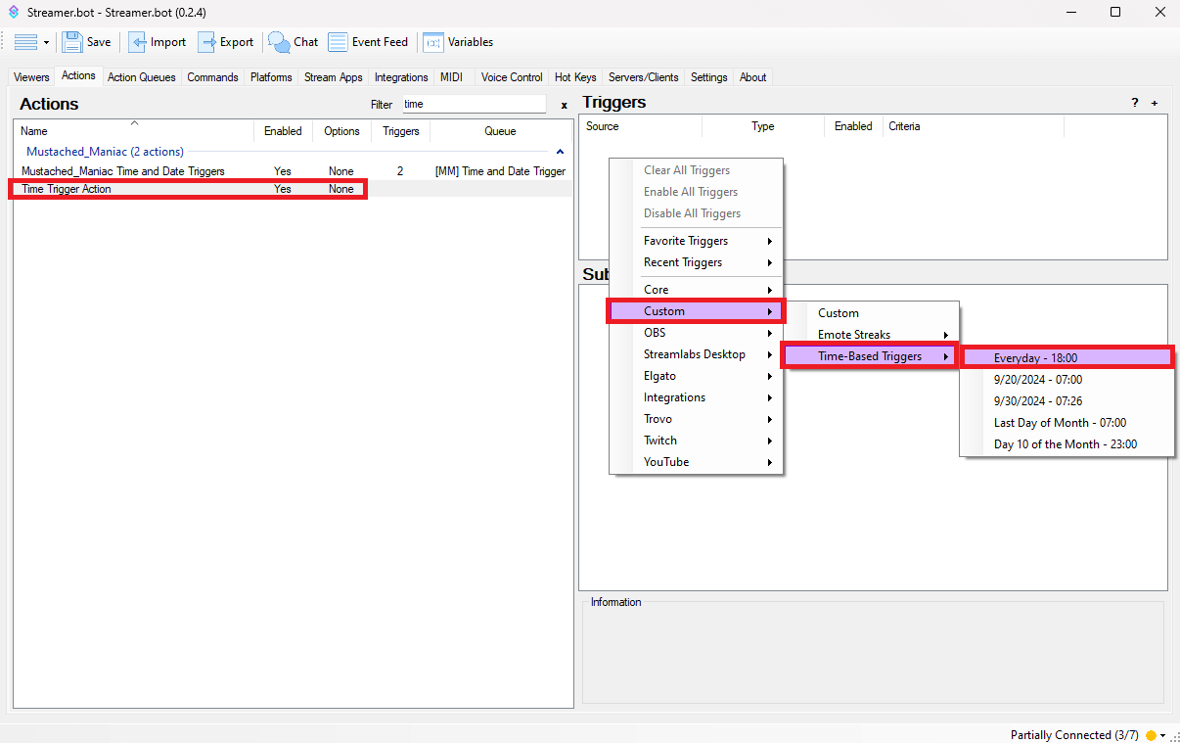Open the Variables icon

[432, 42]
